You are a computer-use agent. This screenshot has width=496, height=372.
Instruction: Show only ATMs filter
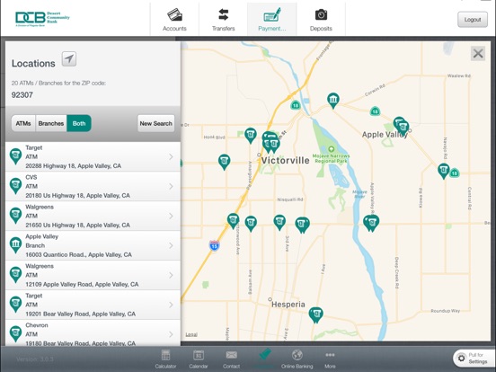tap(23, 123)
